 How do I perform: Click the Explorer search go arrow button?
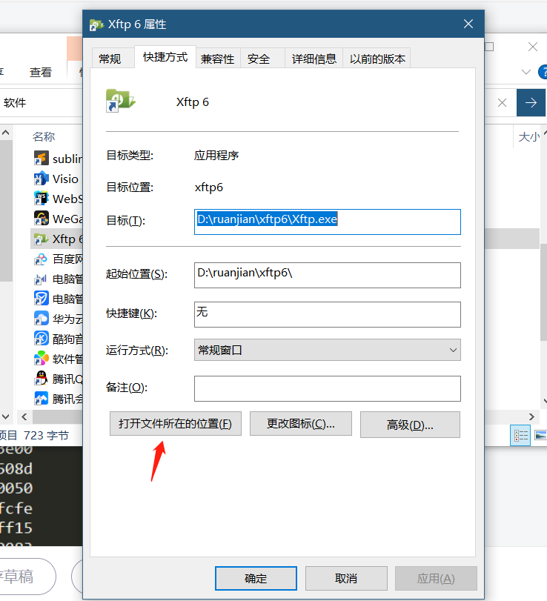pos(531,102)
